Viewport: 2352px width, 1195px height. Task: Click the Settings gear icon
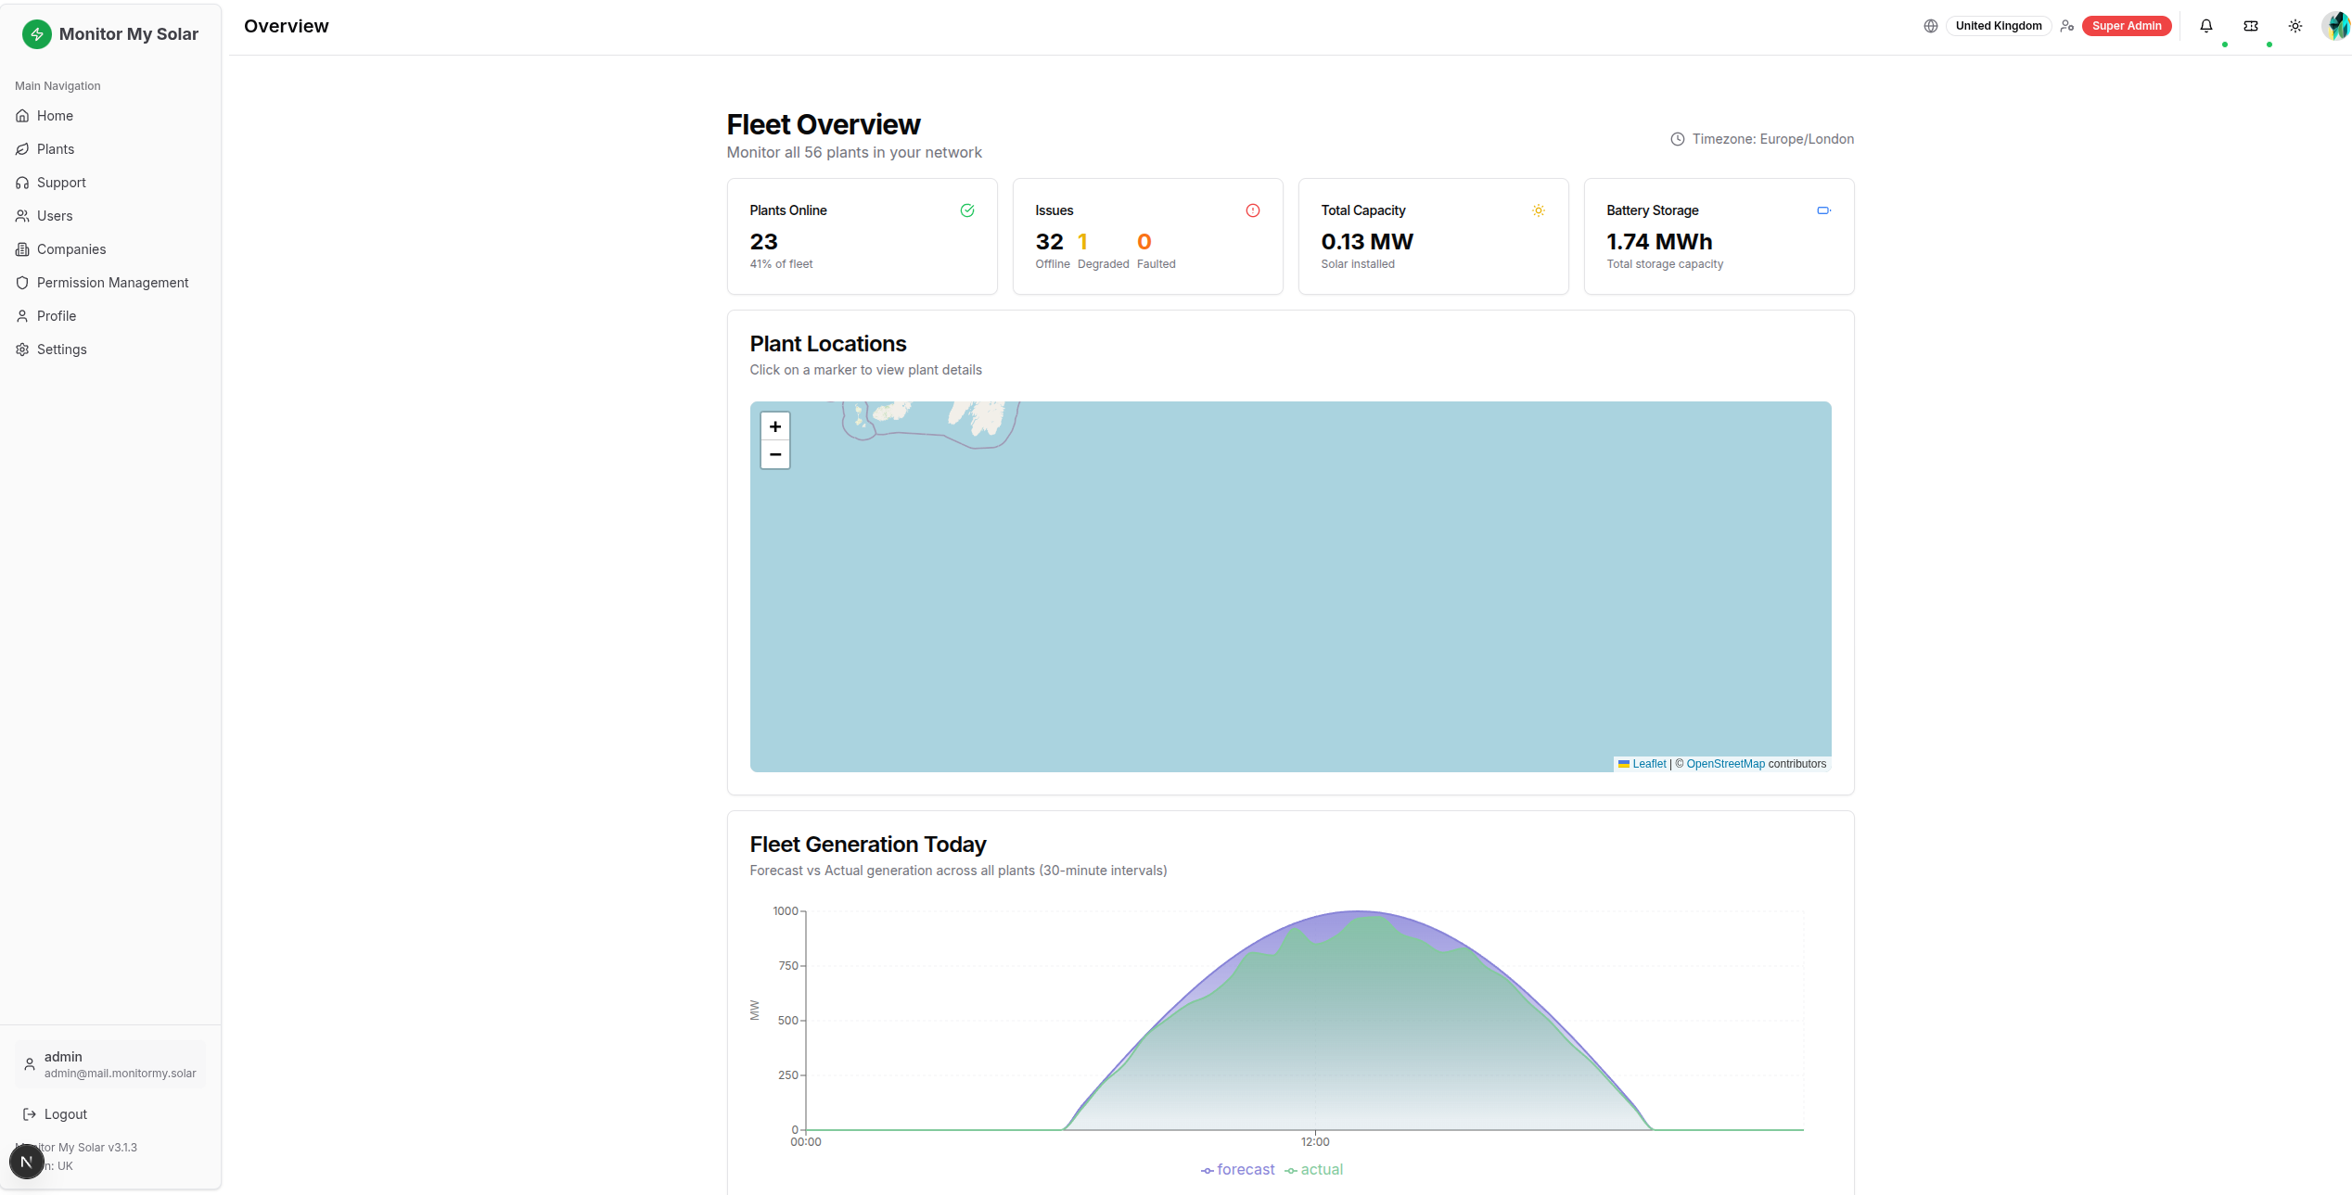tap(22, 350)
